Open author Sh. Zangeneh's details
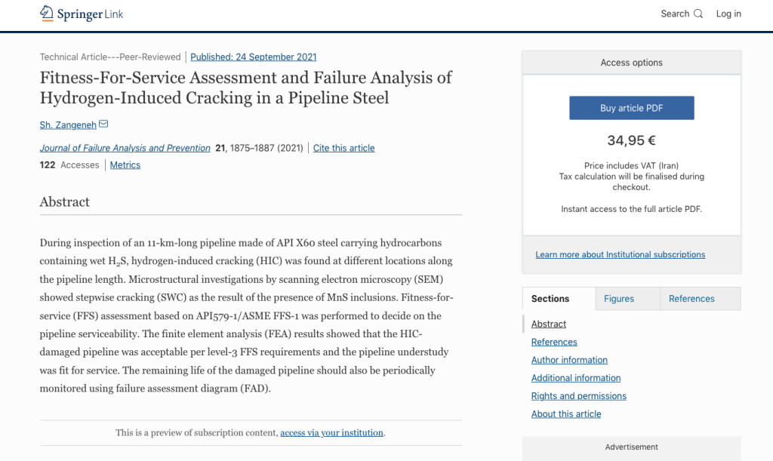 [x=67, y=125]
